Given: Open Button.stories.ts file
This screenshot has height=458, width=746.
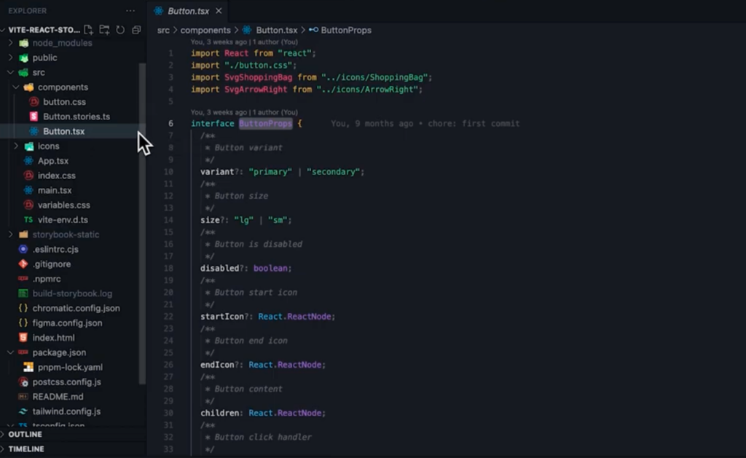Looking at the screenshot, I should pos(76,117).
